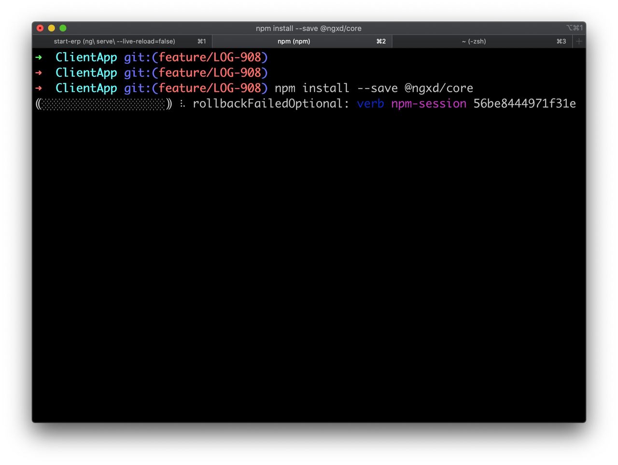Click the green prompt arrow on first line
This screenshot has height=465, width=618.
(39, 57)
